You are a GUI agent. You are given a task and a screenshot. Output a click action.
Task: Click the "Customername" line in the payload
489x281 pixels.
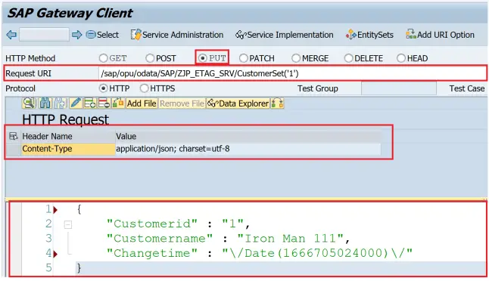228,239
